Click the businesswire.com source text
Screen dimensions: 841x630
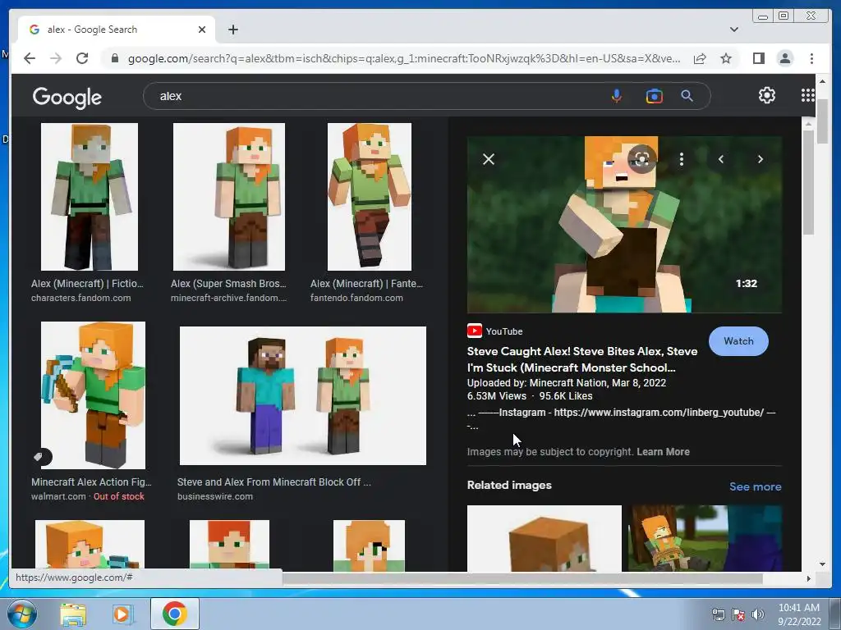click(x=215, y=496)
